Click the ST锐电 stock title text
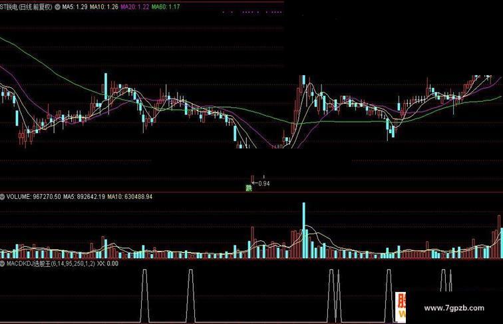Screen dimensions: 503x324 coord(9,7)
